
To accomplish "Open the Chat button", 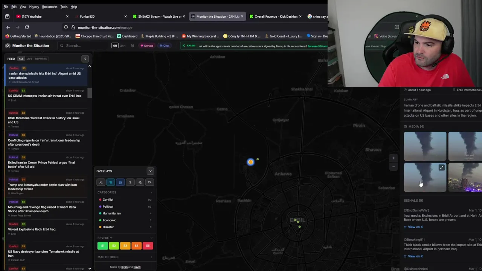I will (164, 46).
